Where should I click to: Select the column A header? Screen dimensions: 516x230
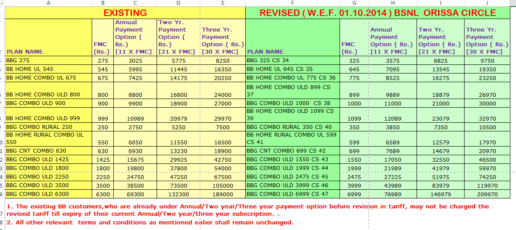pos(48,3)
